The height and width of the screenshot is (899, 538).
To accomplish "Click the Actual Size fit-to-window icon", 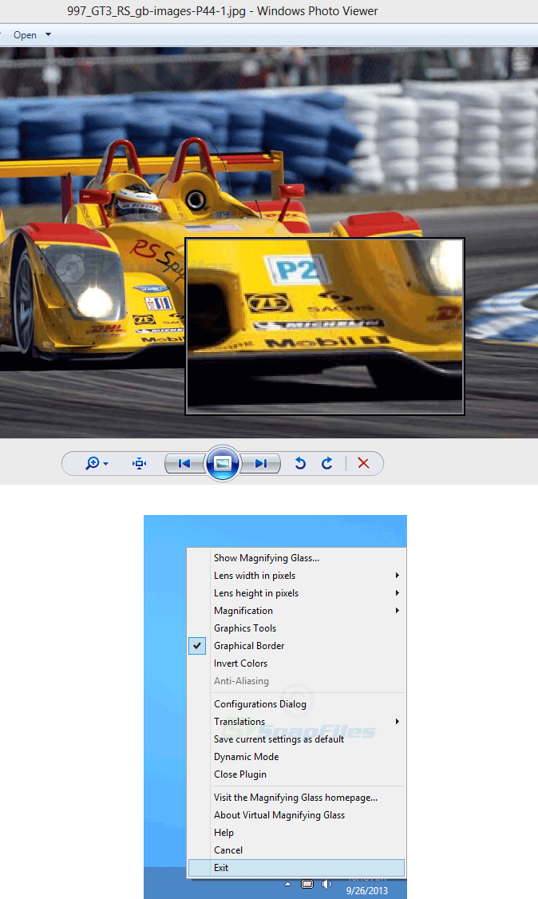I will pos(139,463).
